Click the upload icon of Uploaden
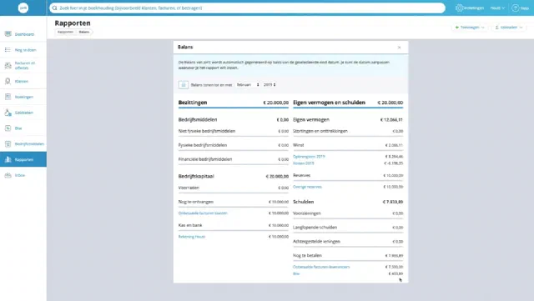This screenshot has height=301, width=534. coord(496,28)
